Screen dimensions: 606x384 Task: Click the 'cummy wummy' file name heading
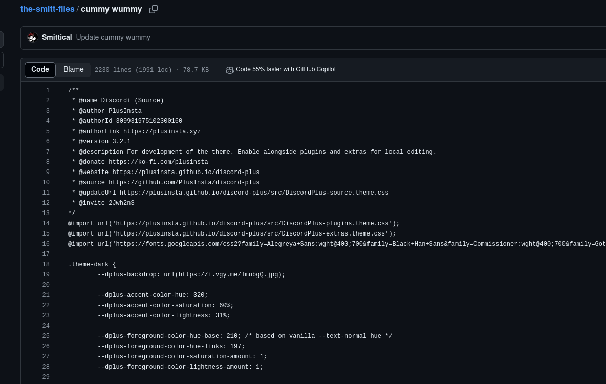tap(111, 9)
